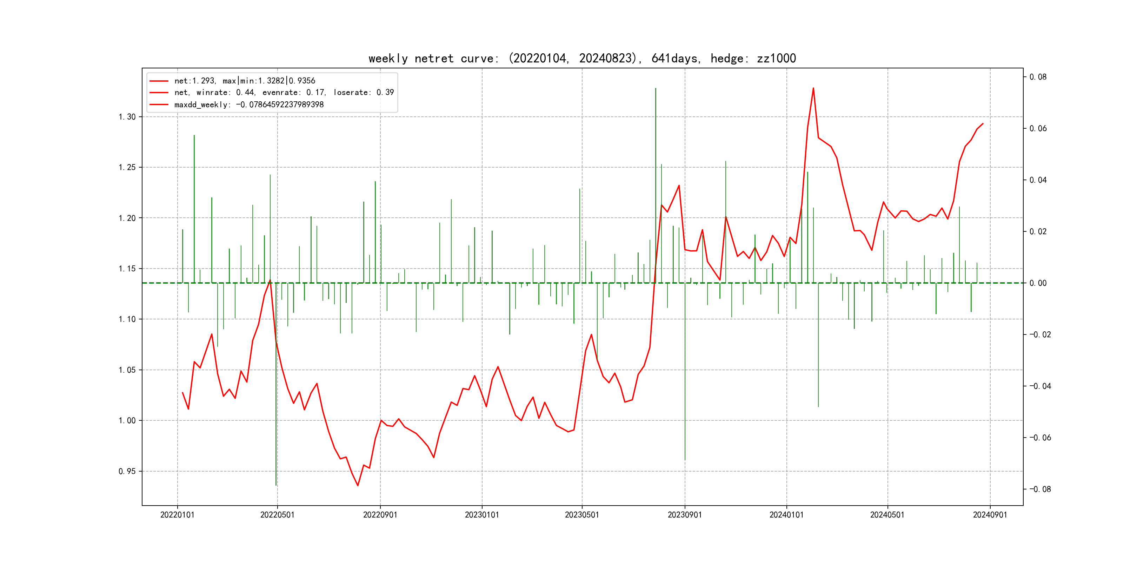Click the red line swatch beside net:1.293
The image size is (1137, 568).
pyautogui.click(x=159, y=81)
